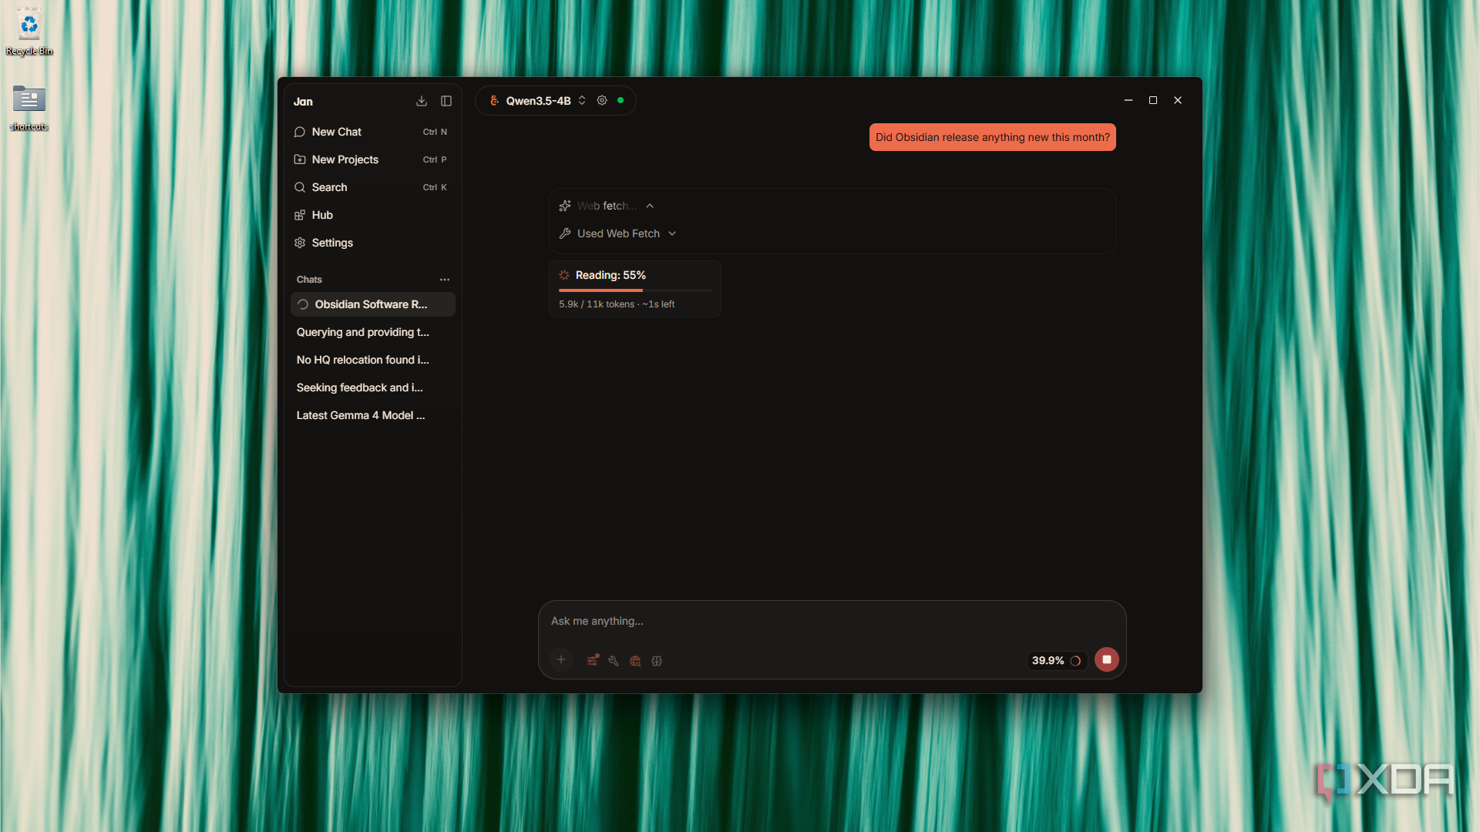The height and width of the screenshot is (832, 1480).
Task: Click the plus attachment icon in chat input
Action: point(561,659)
